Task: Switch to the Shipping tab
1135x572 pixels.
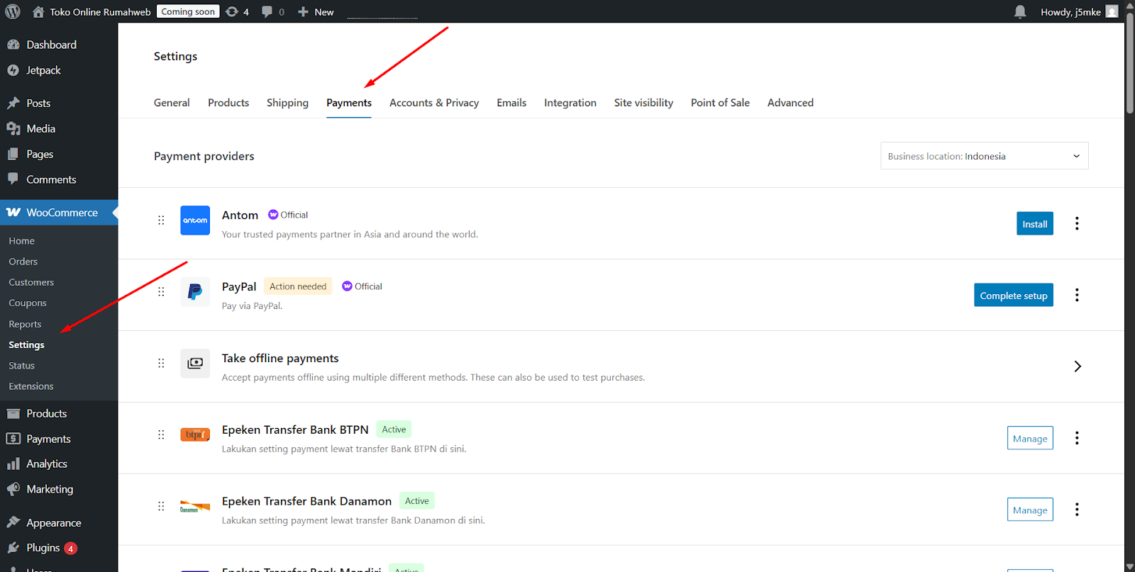Action: click(x=287, y=103)
